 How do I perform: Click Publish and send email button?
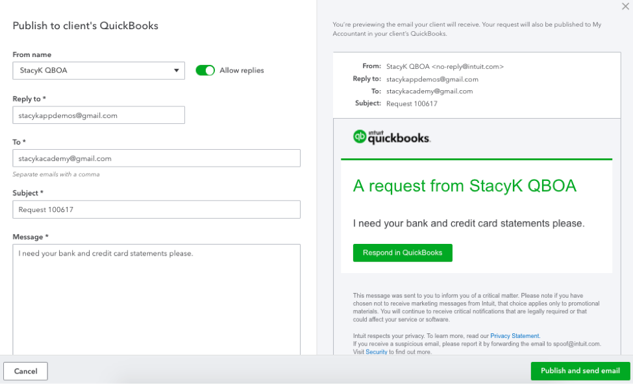tap(580, 370)
